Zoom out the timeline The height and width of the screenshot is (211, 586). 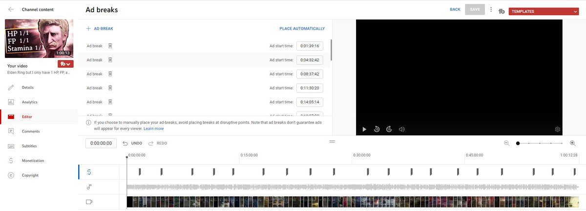(506, 143)
